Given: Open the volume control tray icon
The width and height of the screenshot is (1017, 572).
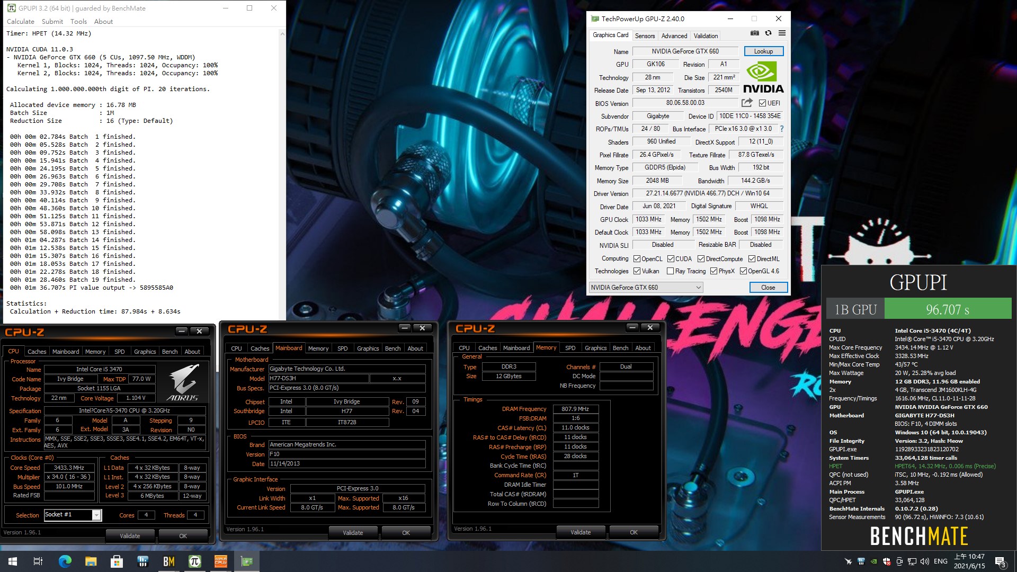Looking at the screenshot, I should (x=925, y=561).
